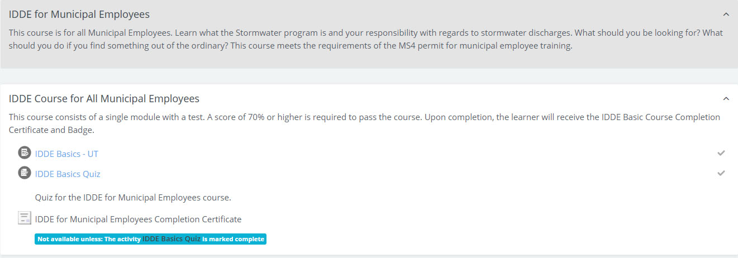
Task: Select the Municipal Employees Completion Certificate item
Action: pos(138,219)
